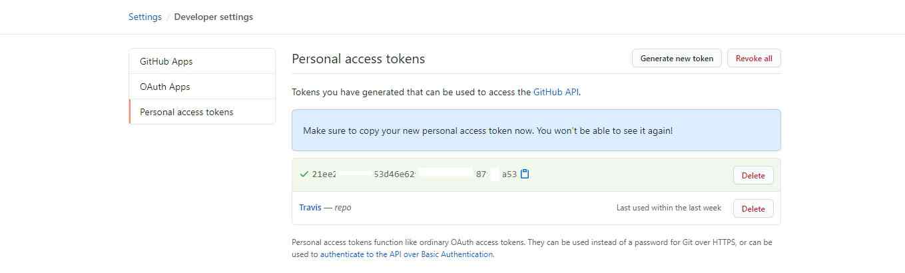Click the Developer settings breadcrumb text

(x=213, y=17)
